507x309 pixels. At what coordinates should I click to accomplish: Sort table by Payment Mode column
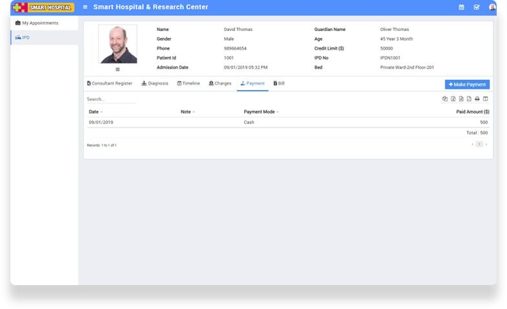(260, 112)
